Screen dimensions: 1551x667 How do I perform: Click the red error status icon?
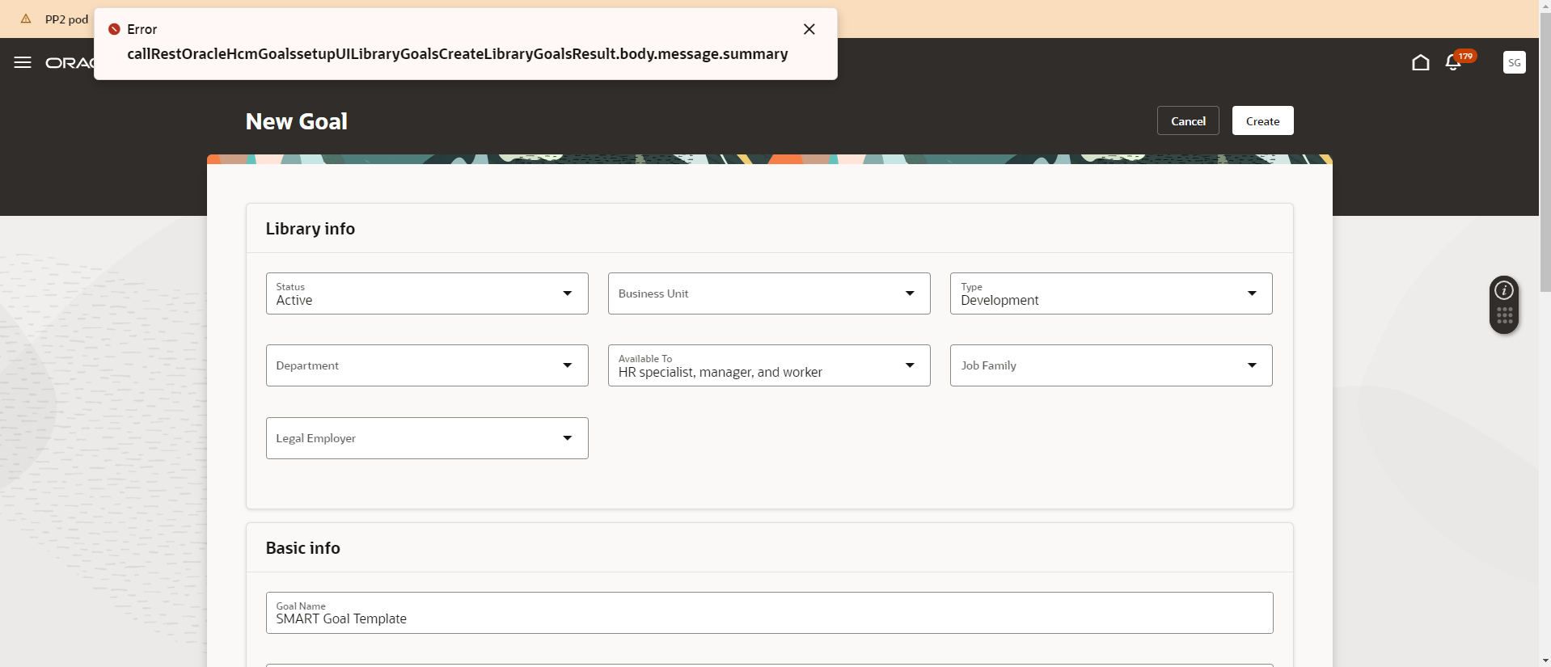114,29
